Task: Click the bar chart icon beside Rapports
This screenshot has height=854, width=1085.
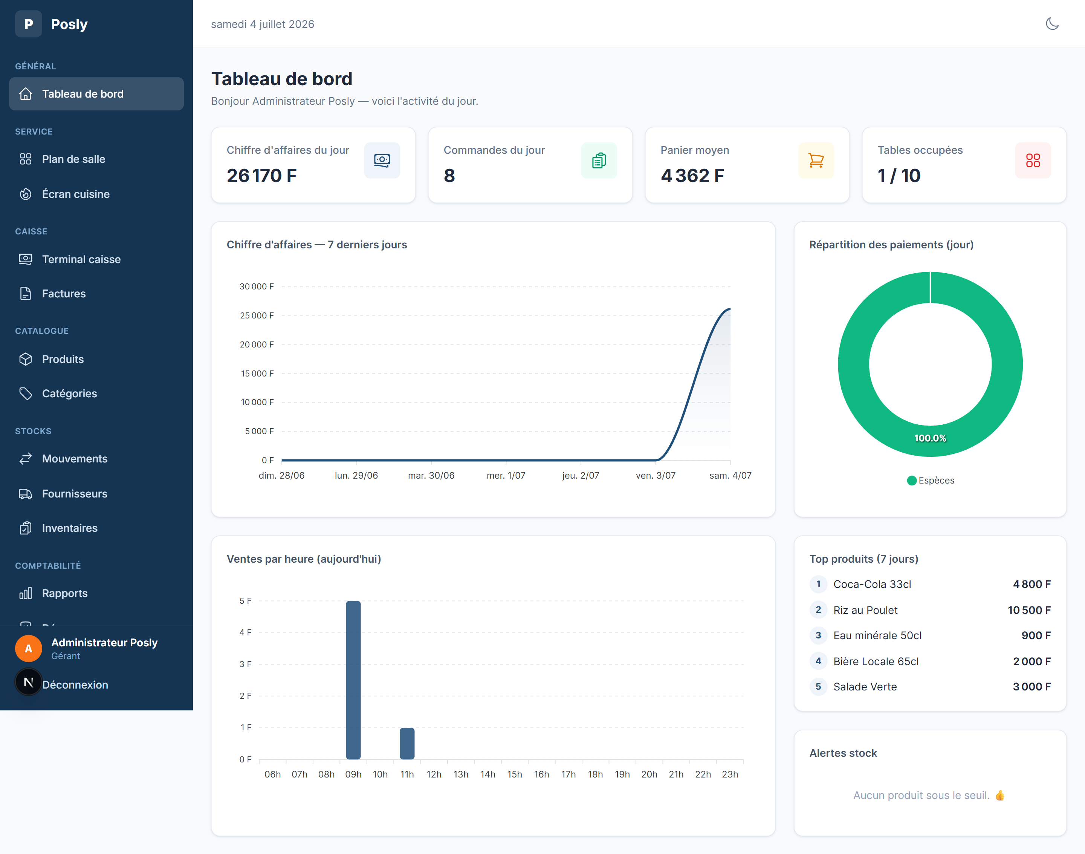Action: pos(26,593)
